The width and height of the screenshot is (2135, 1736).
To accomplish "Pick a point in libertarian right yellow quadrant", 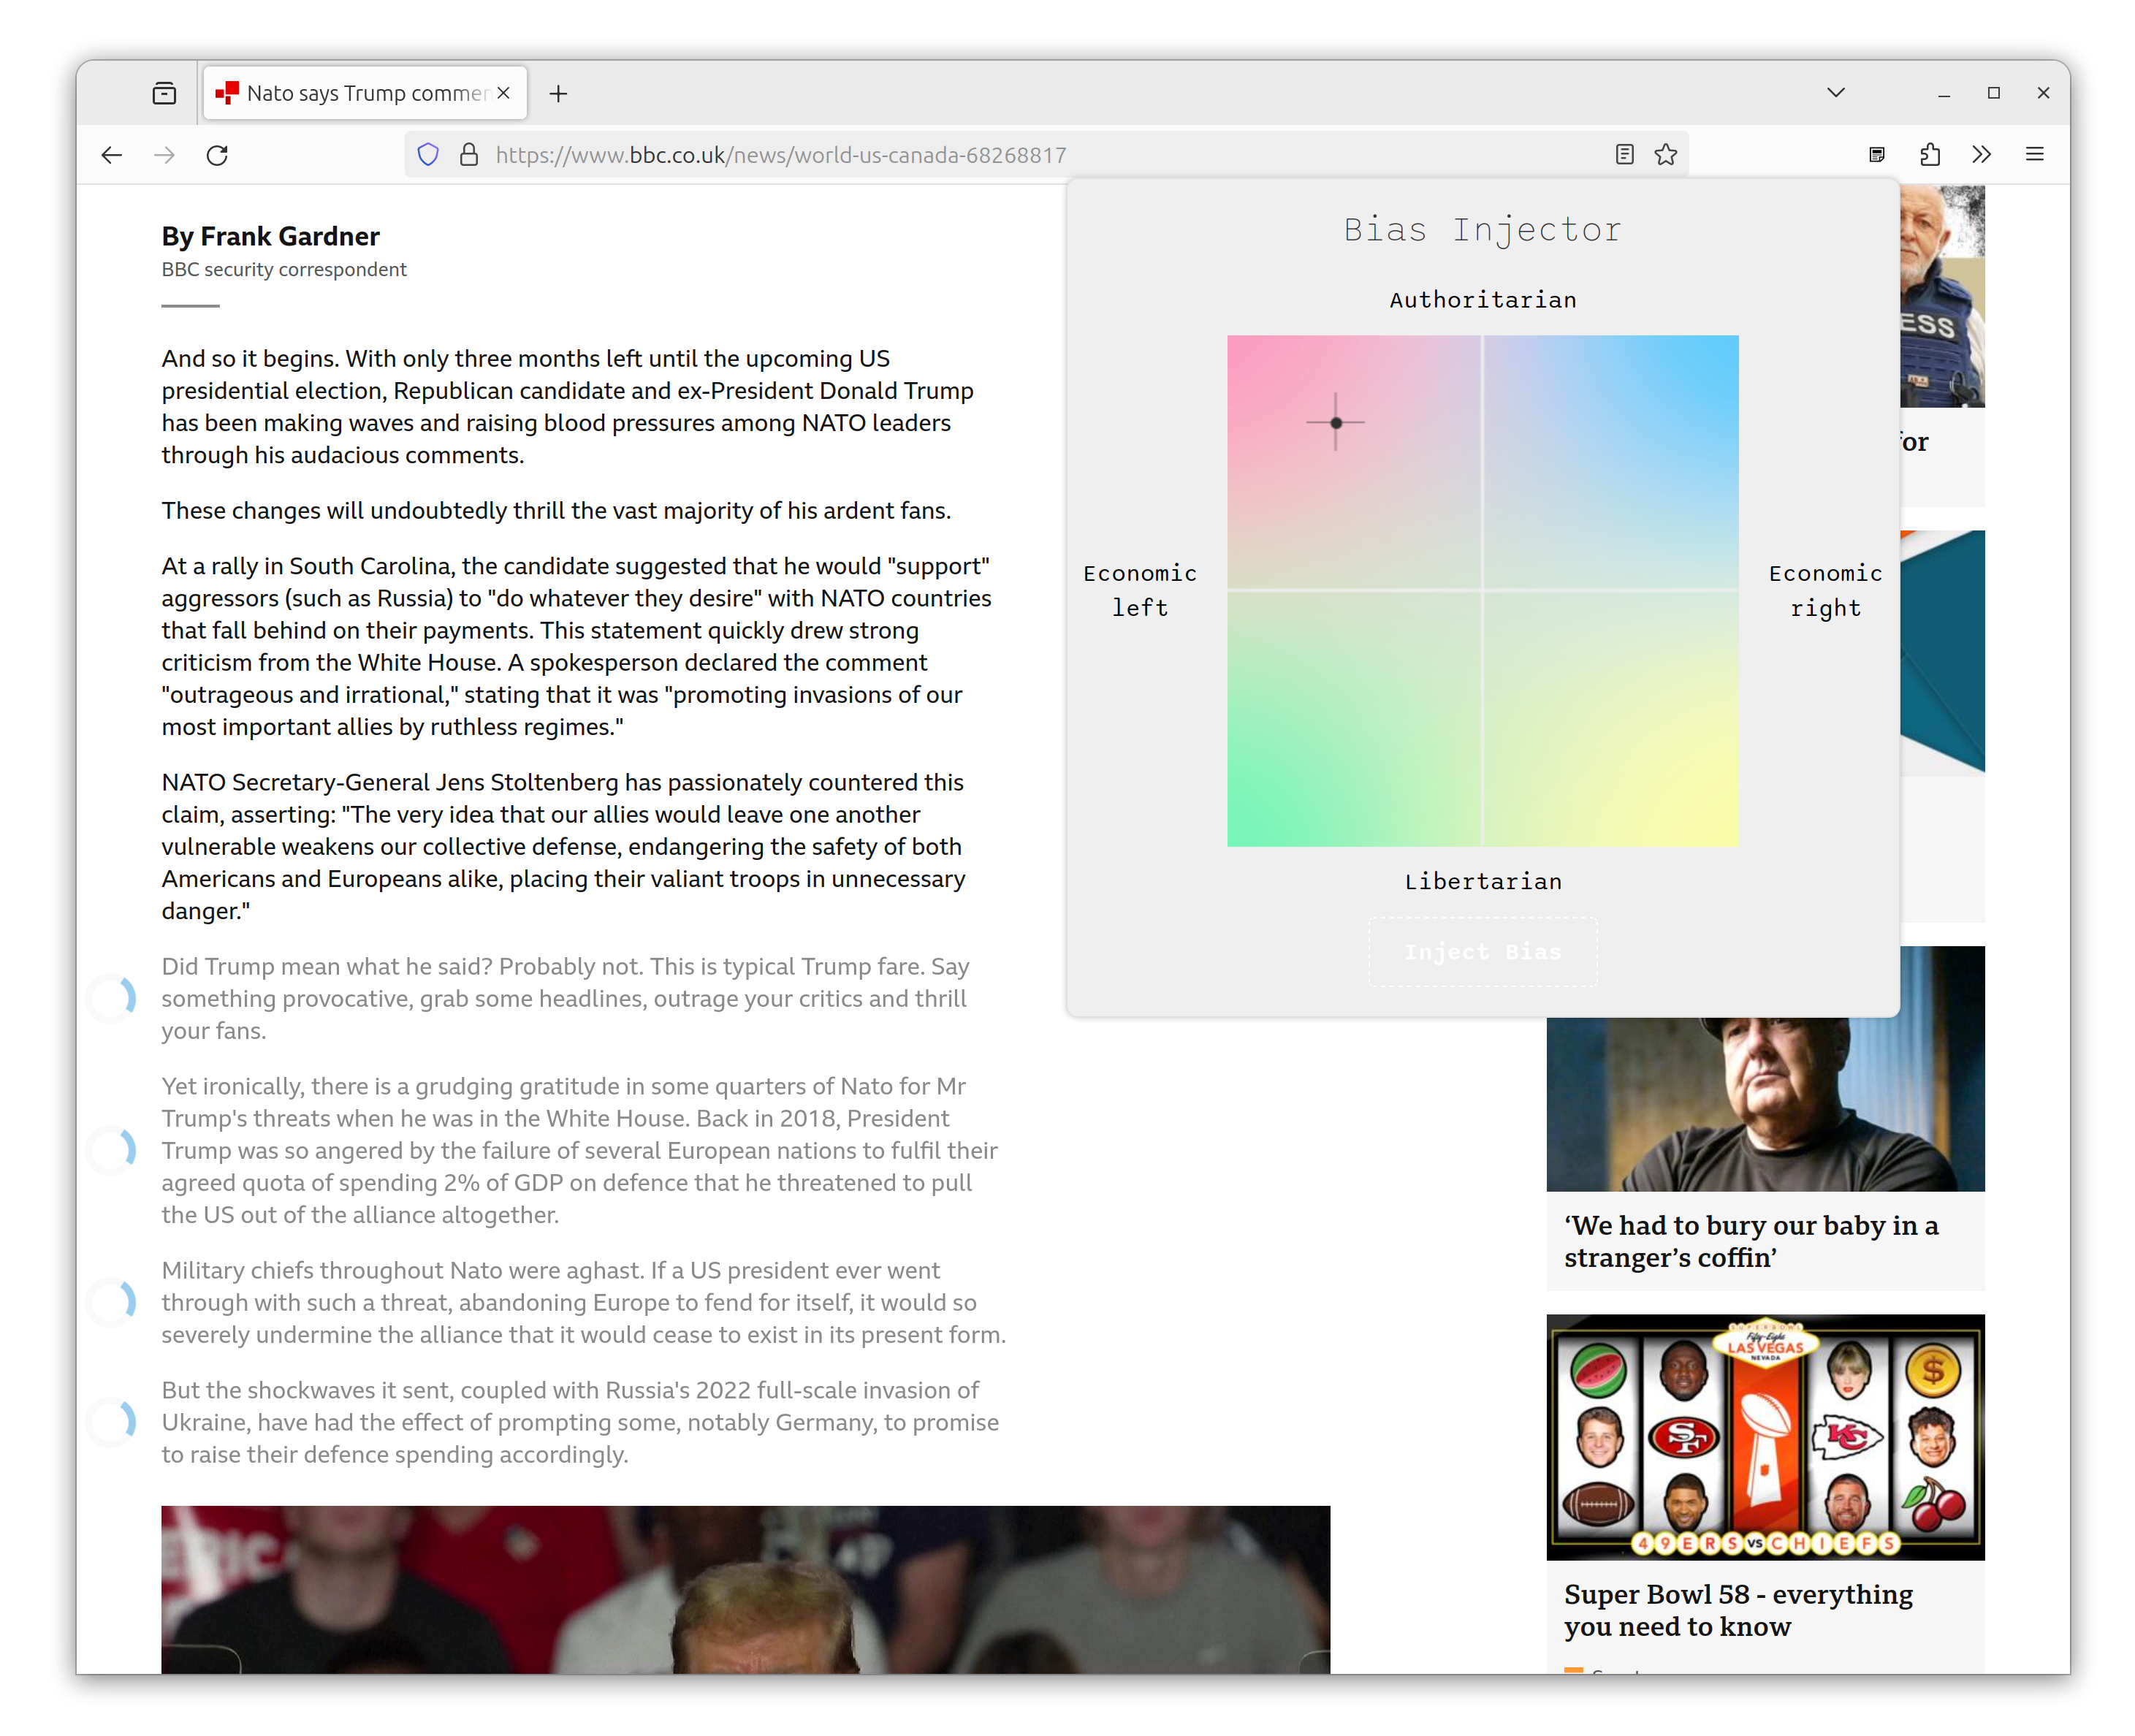I will click(1611, 719).
